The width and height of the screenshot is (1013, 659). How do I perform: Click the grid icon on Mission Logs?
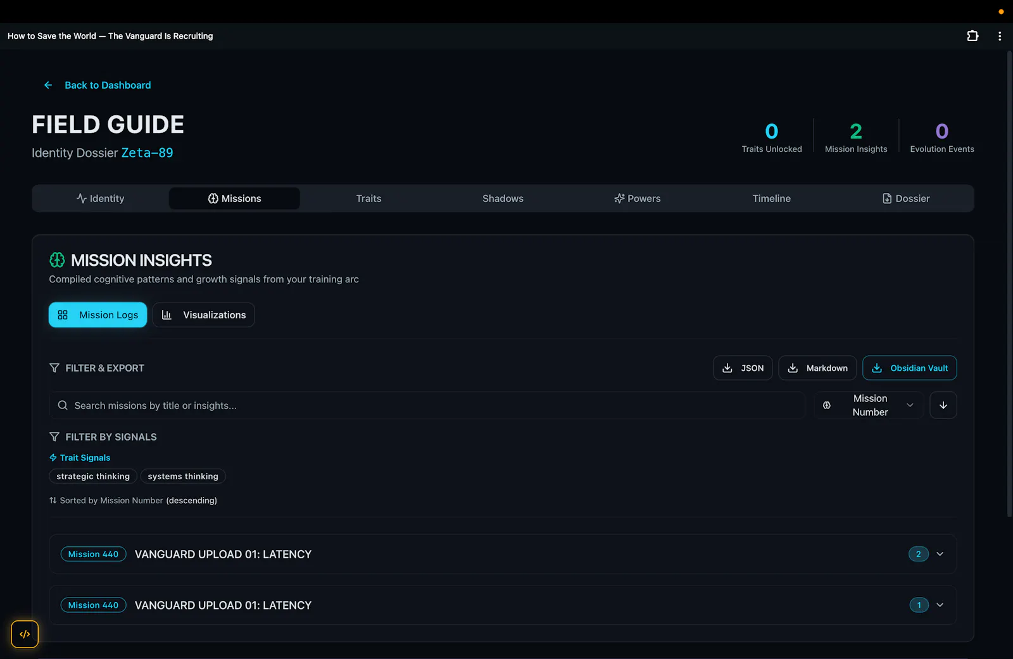[x=63, y=315]
